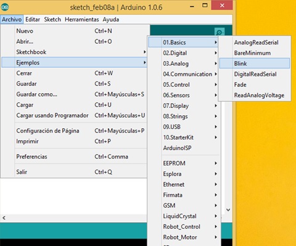This screenshot has width=296, height=246.
Task: Minimize the Arduino window
Action: (x=192, y=7)
